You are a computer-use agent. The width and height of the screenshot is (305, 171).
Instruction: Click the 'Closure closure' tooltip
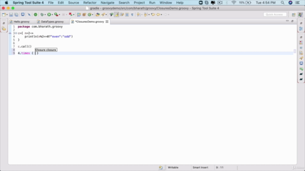coord(46,50)
